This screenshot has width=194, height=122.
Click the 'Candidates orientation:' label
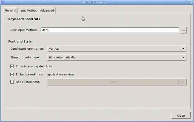tap(27, 49)
